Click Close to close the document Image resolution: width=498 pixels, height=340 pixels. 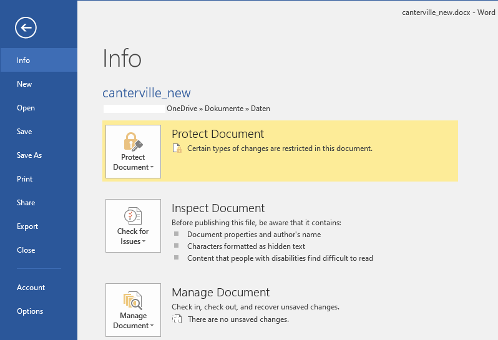click(x=26, y=250)
